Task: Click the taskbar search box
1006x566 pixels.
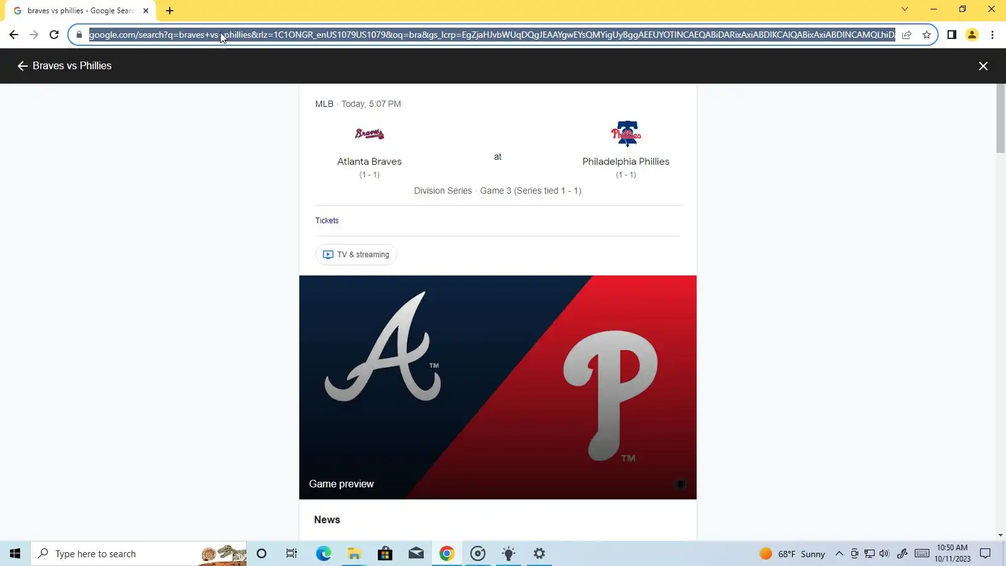Action: click(x=138, y=553)
